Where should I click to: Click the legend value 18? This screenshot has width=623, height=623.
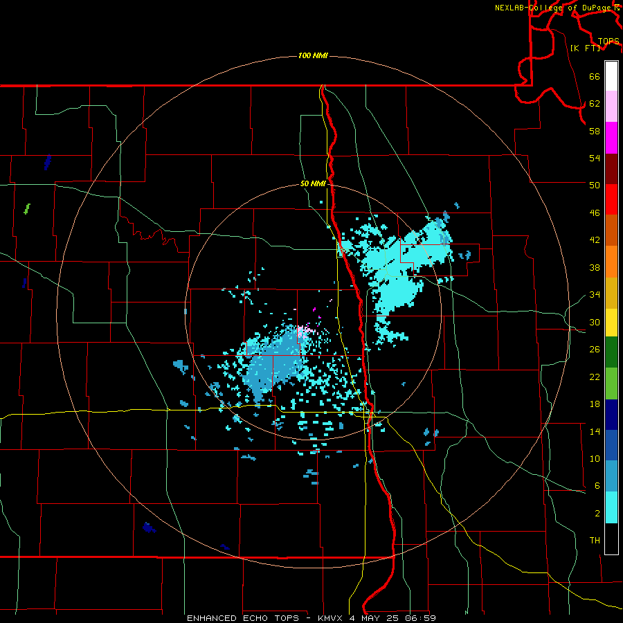pyautogui.click(x=595, y=404)
